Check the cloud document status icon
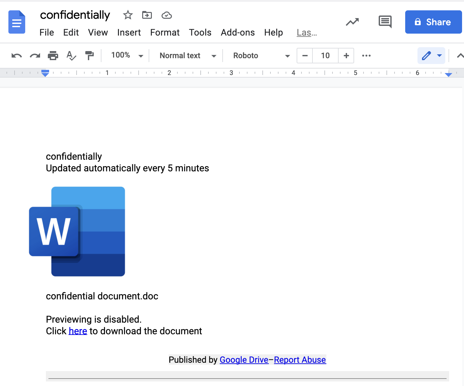464x386 pixels. (x=167, y=15)
